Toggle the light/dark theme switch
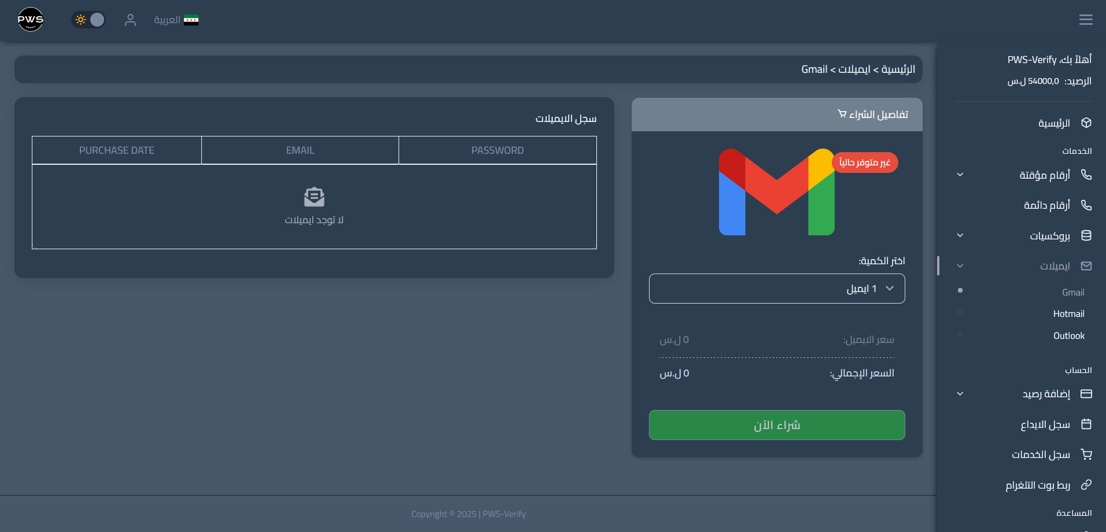This screenshot has width=1106, height=532. [x=89, y=19]
